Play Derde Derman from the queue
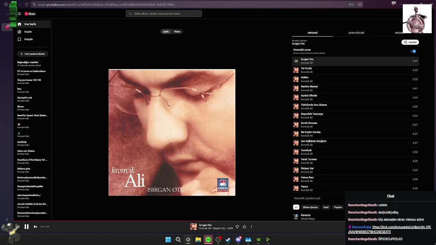Viewport: 436px width, 245px height. 355,125
